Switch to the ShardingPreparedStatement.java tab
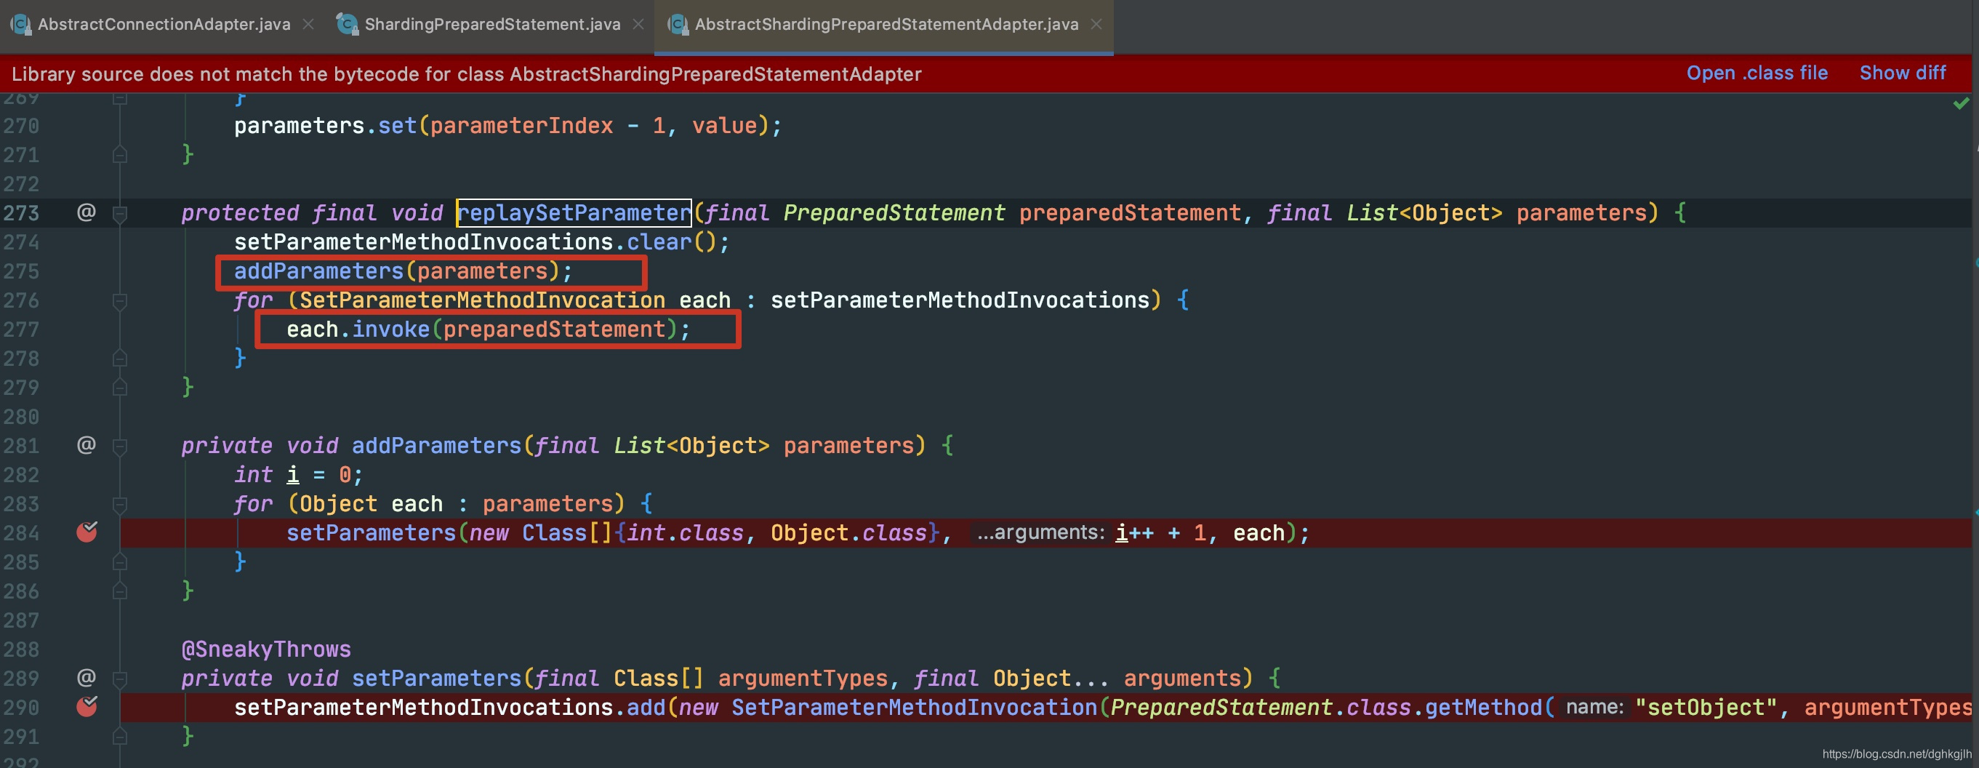Image resolution: width=1979 pixels, height=768 pixels. pyautogui.click(x=492, y=25)
